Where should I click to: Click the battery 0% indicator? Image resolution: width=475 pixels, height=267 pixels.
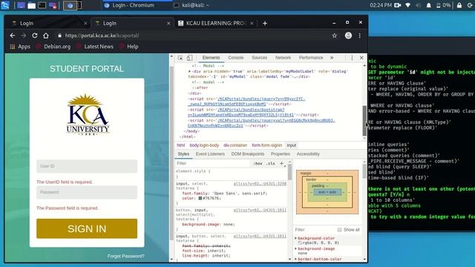coord(444,5)
